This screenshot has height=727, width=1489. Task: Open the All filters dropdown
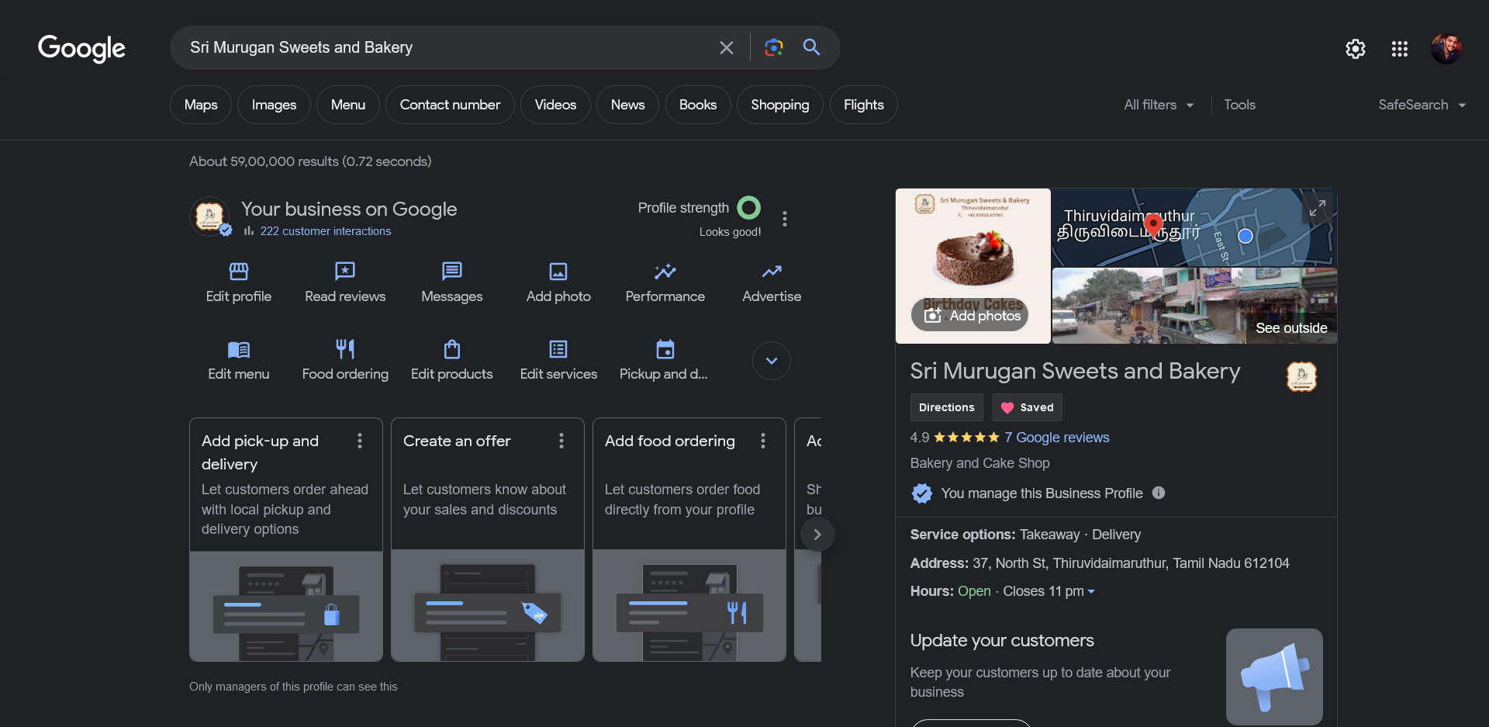point(1159,105)
